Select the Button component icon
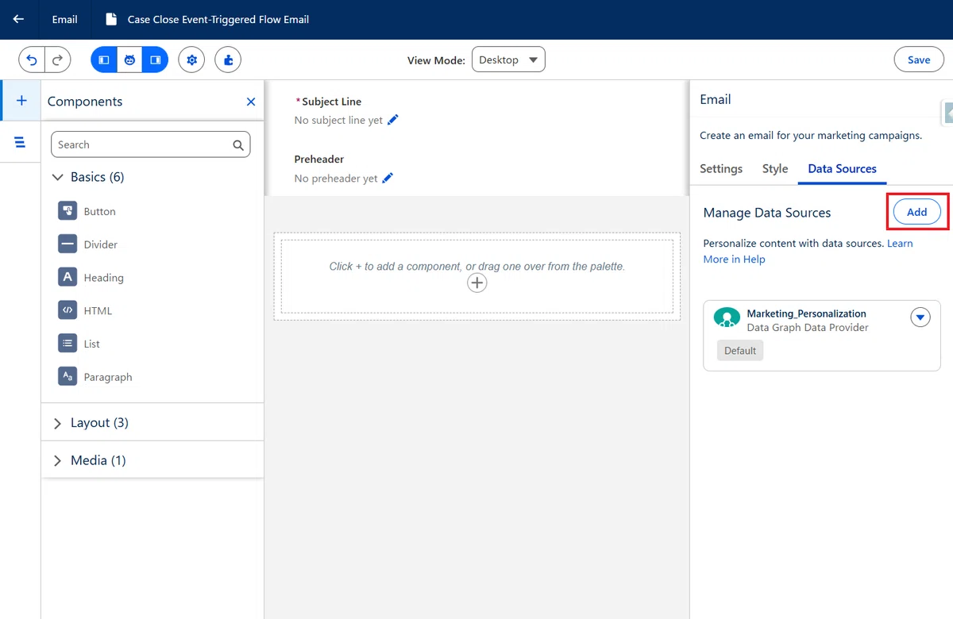953x619 pixels. point(68,211)
